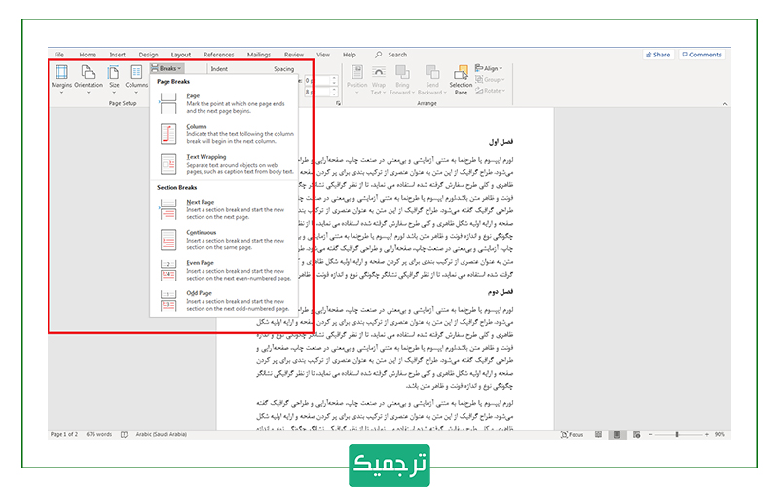The height and width of the screenshot is (487, 779).
Task: Open the Selection Pane
Action: 461,80
